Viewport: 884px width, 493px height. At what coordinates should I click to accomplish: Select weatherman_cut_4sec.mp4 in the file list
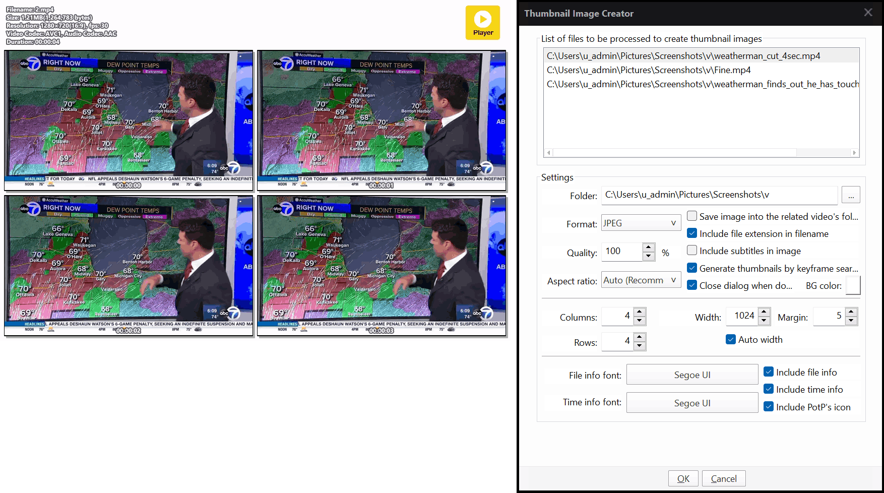tap(702, 56)
